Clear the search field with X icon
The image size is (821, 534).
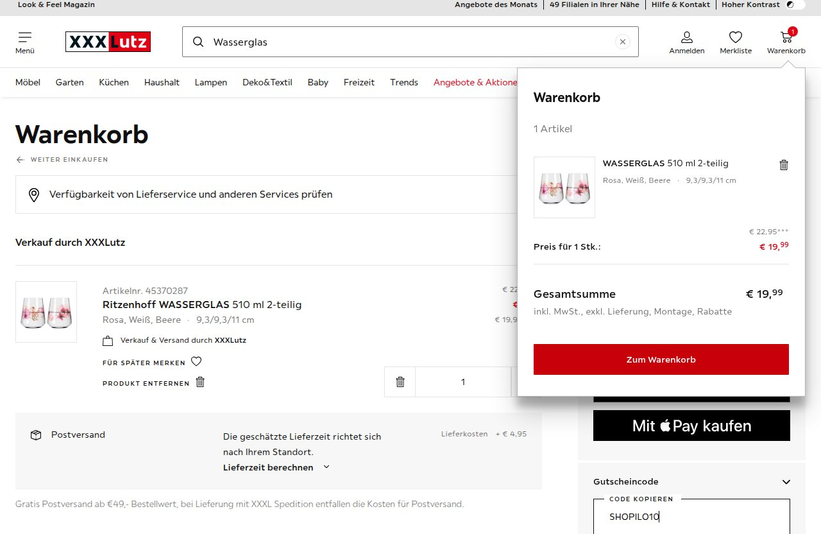pos(622,42)
